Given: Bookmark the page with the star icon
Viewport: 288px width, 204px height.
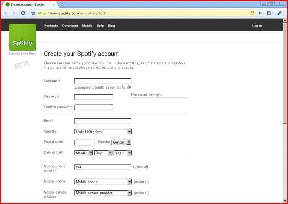Looking at the screenshot, I should (x=33, y=13).
